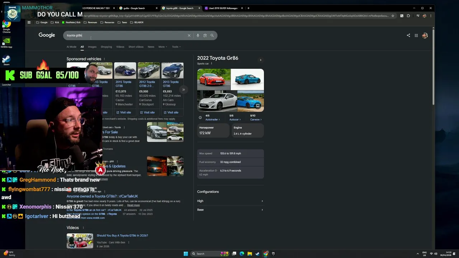
Task: Click the Google logo
Action: [x=47, y=35]
